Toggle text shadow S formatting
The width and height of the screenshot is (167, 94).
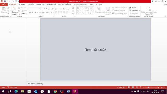click(x=38, y=13)
